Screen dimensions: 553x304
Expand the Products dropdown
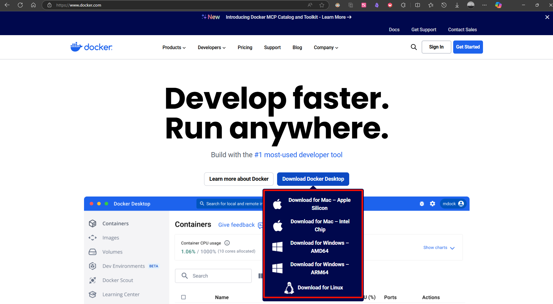tap(174, 47)
